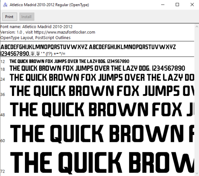Click the size 12 label
Viewport: 199px width, 176px height.
3,62
